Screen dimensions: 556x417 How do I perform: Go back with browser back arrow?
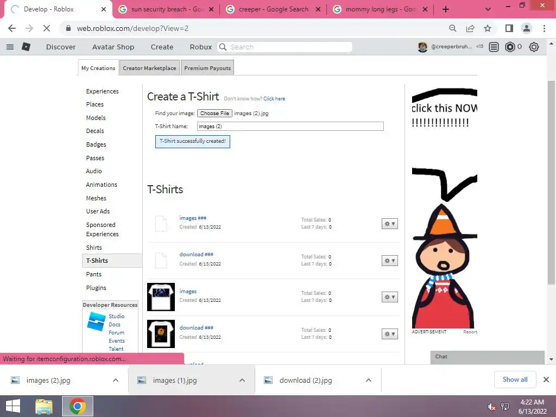[12, 28]
